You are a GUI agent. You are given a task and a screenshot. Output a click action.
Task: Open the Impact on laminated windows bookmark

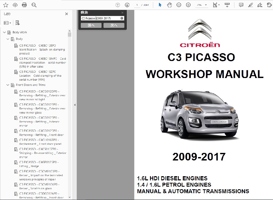click(x=41, y=175)
